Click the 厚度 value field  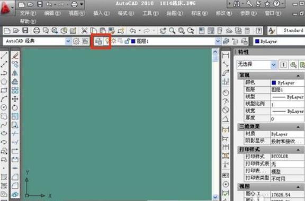point(288,118)
